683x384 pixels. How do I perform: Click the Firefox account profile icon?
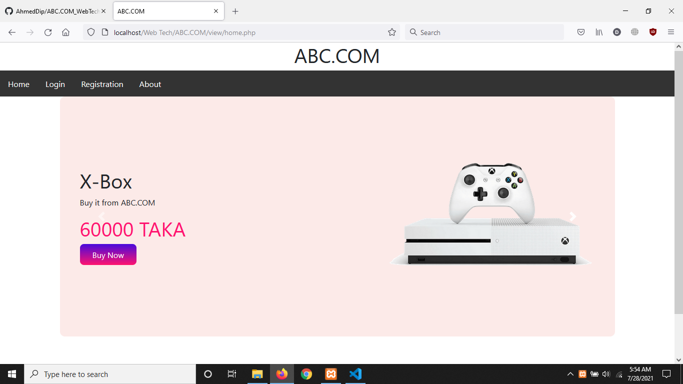(x=616, y=32)
